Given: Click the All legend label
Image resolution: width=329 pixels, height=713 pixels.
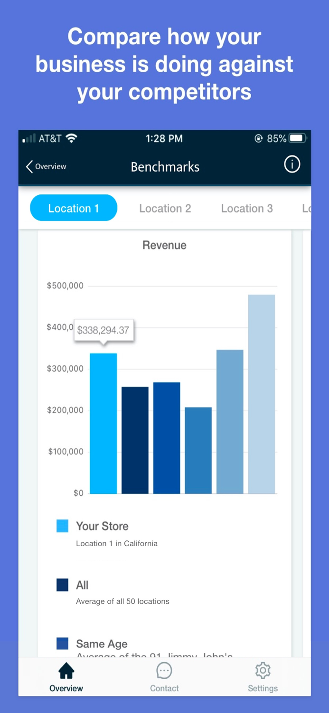Looking at the screenshot, I should 82,585.
